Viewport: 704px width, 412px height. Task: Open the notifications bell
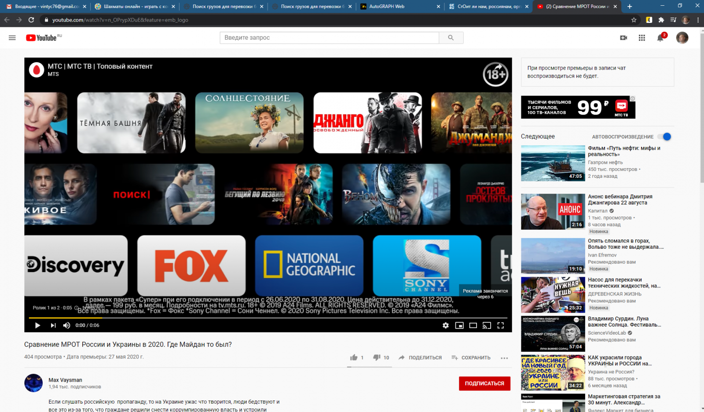coord(660,38)
